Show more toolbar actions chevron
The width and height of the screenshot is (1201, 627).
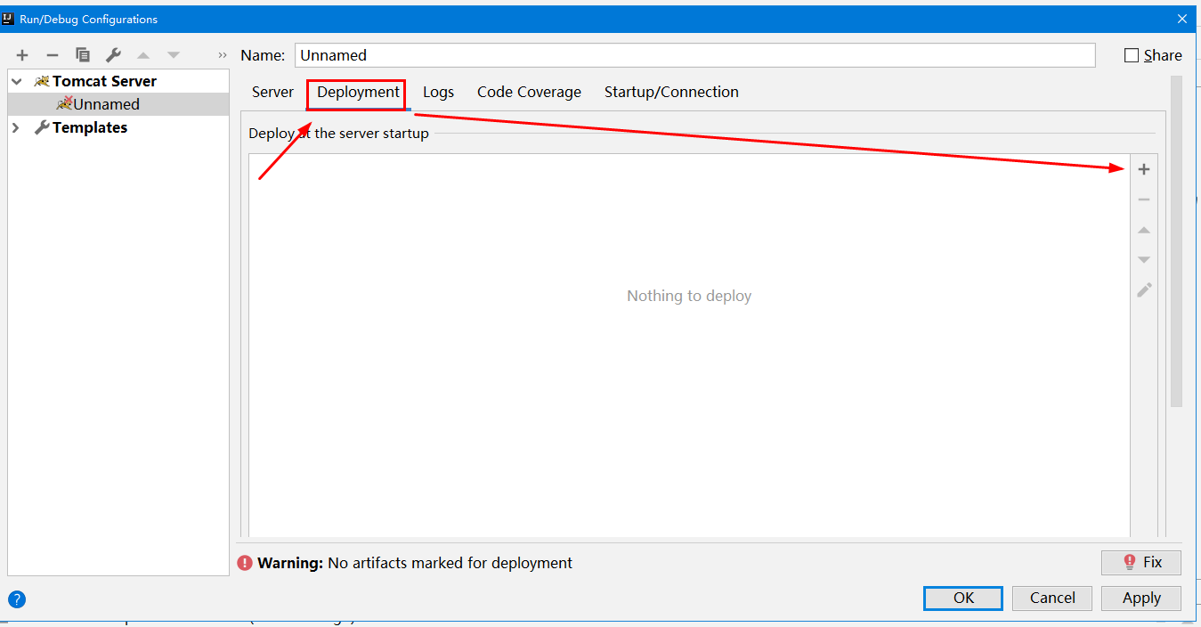point(223,55)
